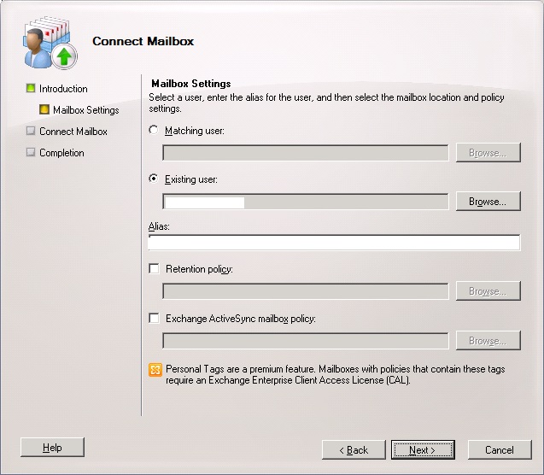544x475 pixels.
Task: Select the Matching user radio button
Action: (x=154, y=130)
